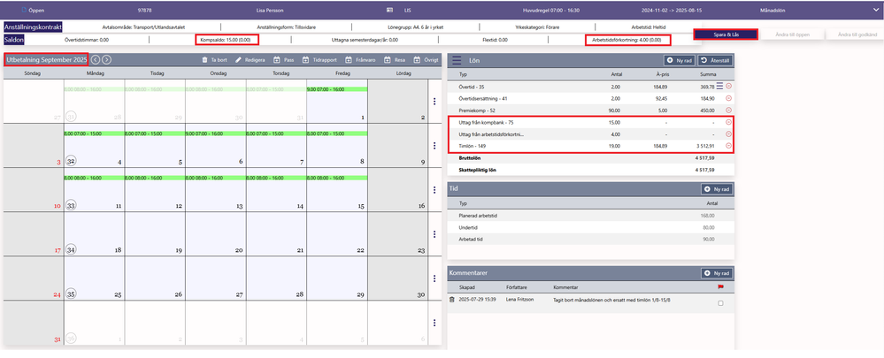Viewport: 884px width, 358px height.
Task: Go to the next payout month
Action: click(x=106, y=60)
